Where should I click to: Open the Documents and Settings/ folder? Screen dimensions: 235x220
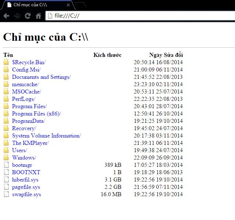click(x=41, y=77)
